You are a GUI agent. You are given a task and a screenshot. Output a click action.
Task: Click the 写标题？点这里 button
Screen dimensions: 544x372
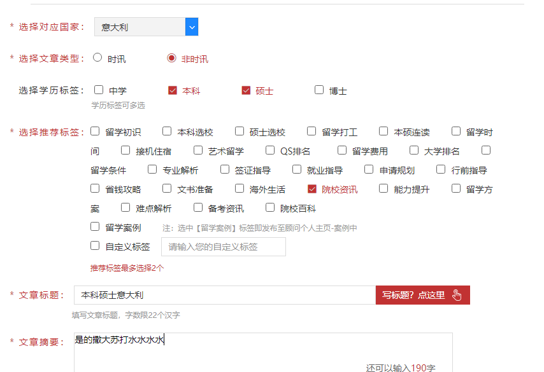coord(423,295)
